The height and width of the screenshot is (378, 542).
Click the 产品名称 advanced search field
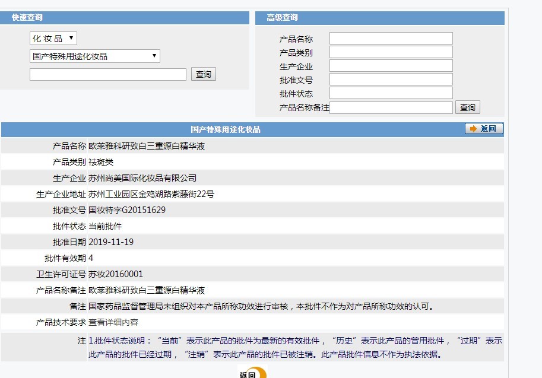tap(391, 39)
